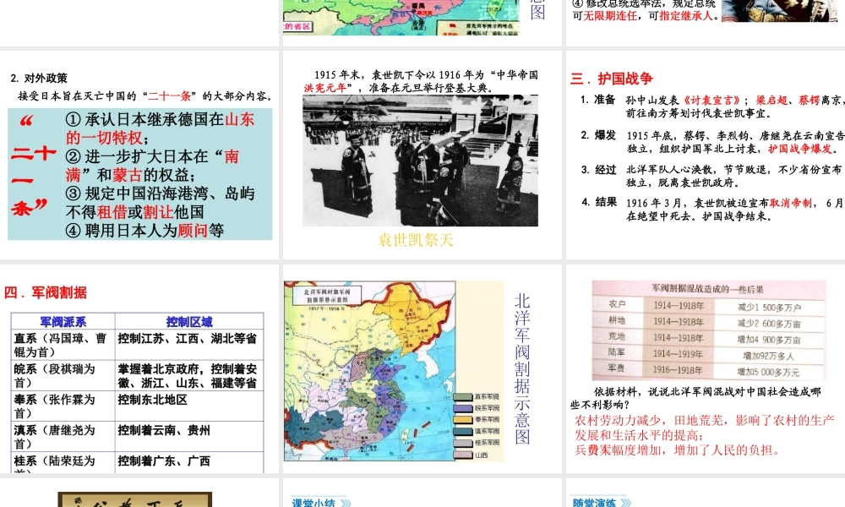
Task: Select the 军阀割据混战后果 slide thumbnail
Action: tap(706, 368)
